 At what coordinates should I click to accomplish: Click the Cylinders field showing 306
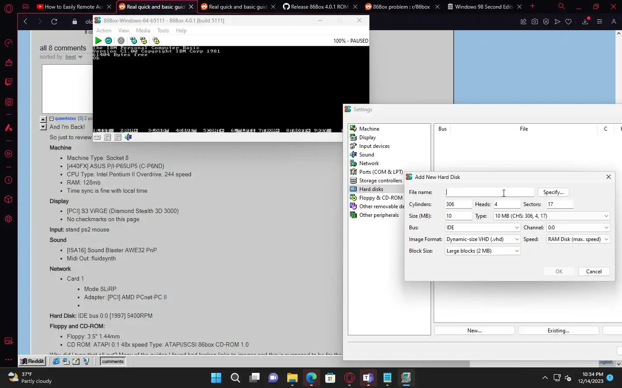click(458, 204)
